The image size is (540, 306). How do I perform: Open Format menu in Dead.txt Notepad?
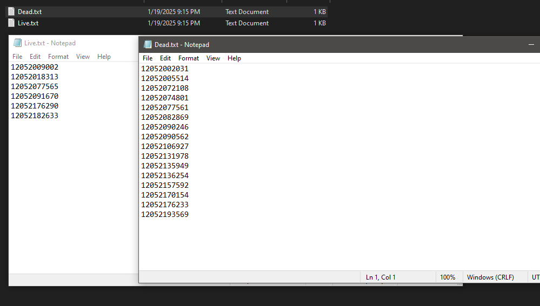click(189, 58)
